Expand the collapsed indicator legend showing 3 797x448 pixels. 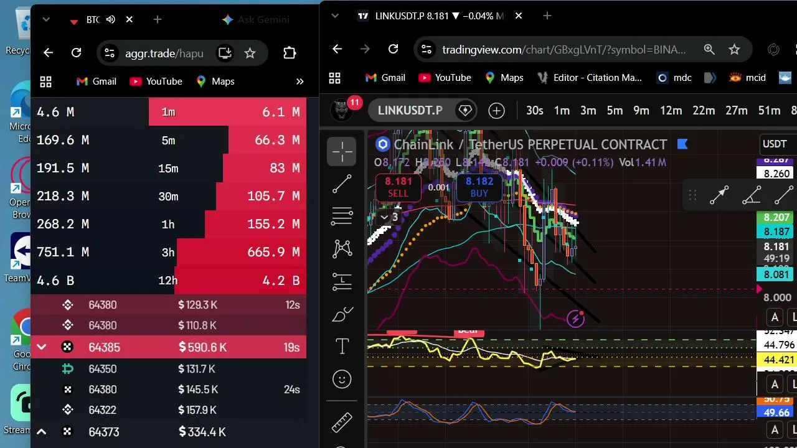390,217
